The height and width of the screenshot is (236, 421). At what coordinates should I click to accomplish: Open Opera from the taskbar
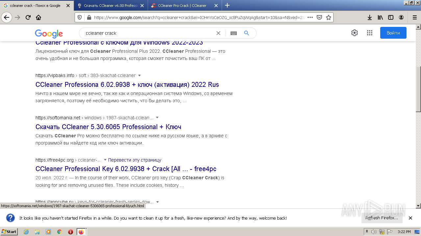[70, 232]
